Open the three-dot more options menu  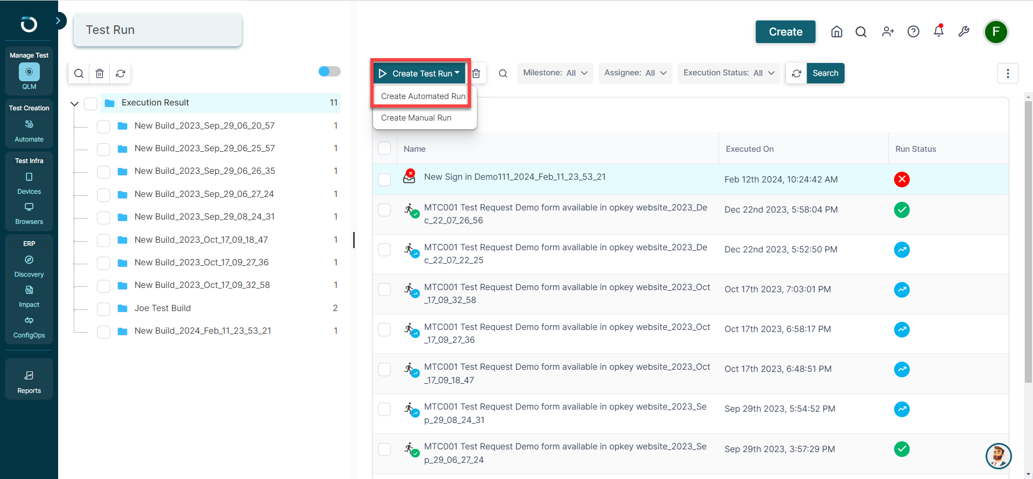pyautogui.click(x=1008, y=73)
